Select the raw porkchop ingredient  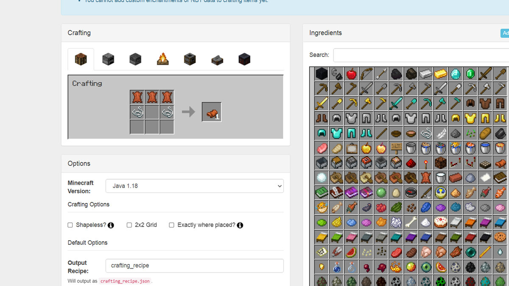point(322,148)
